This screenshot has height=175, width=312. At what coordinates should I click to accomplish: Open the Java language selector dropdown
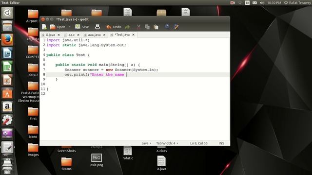pos(146,143)
